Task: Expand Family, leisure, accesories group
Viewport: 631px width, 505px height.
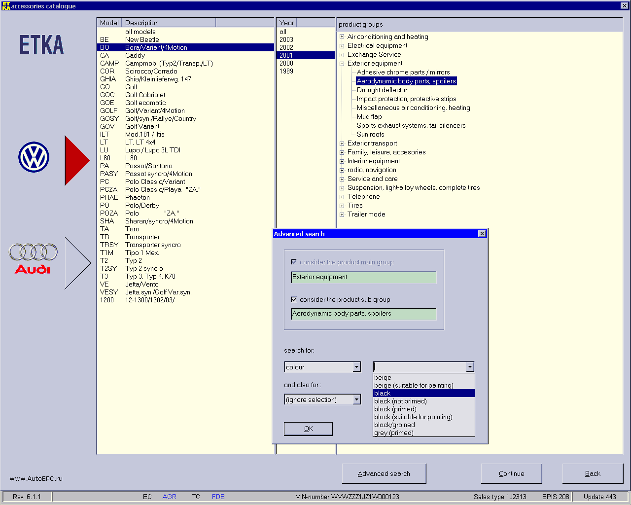Action: pos(342,152)
